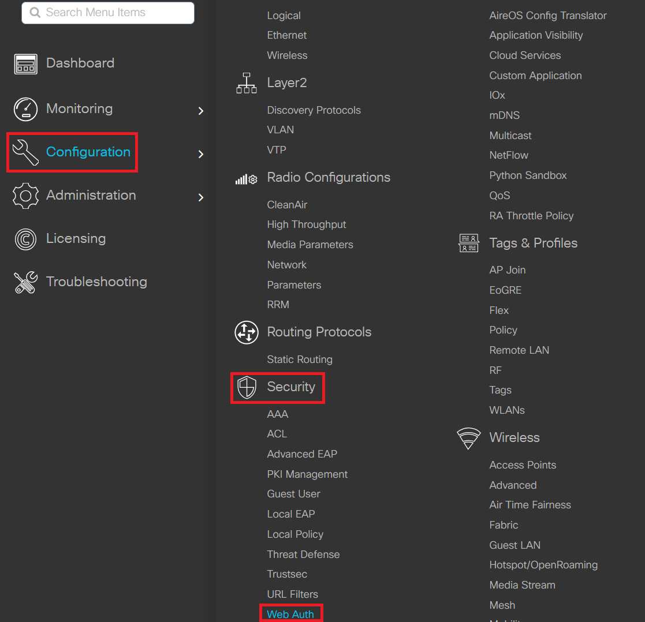Open the WLANs link
The height and width of the screenshot is (622, 645).
pyautogui.click(x=507, y=410)
